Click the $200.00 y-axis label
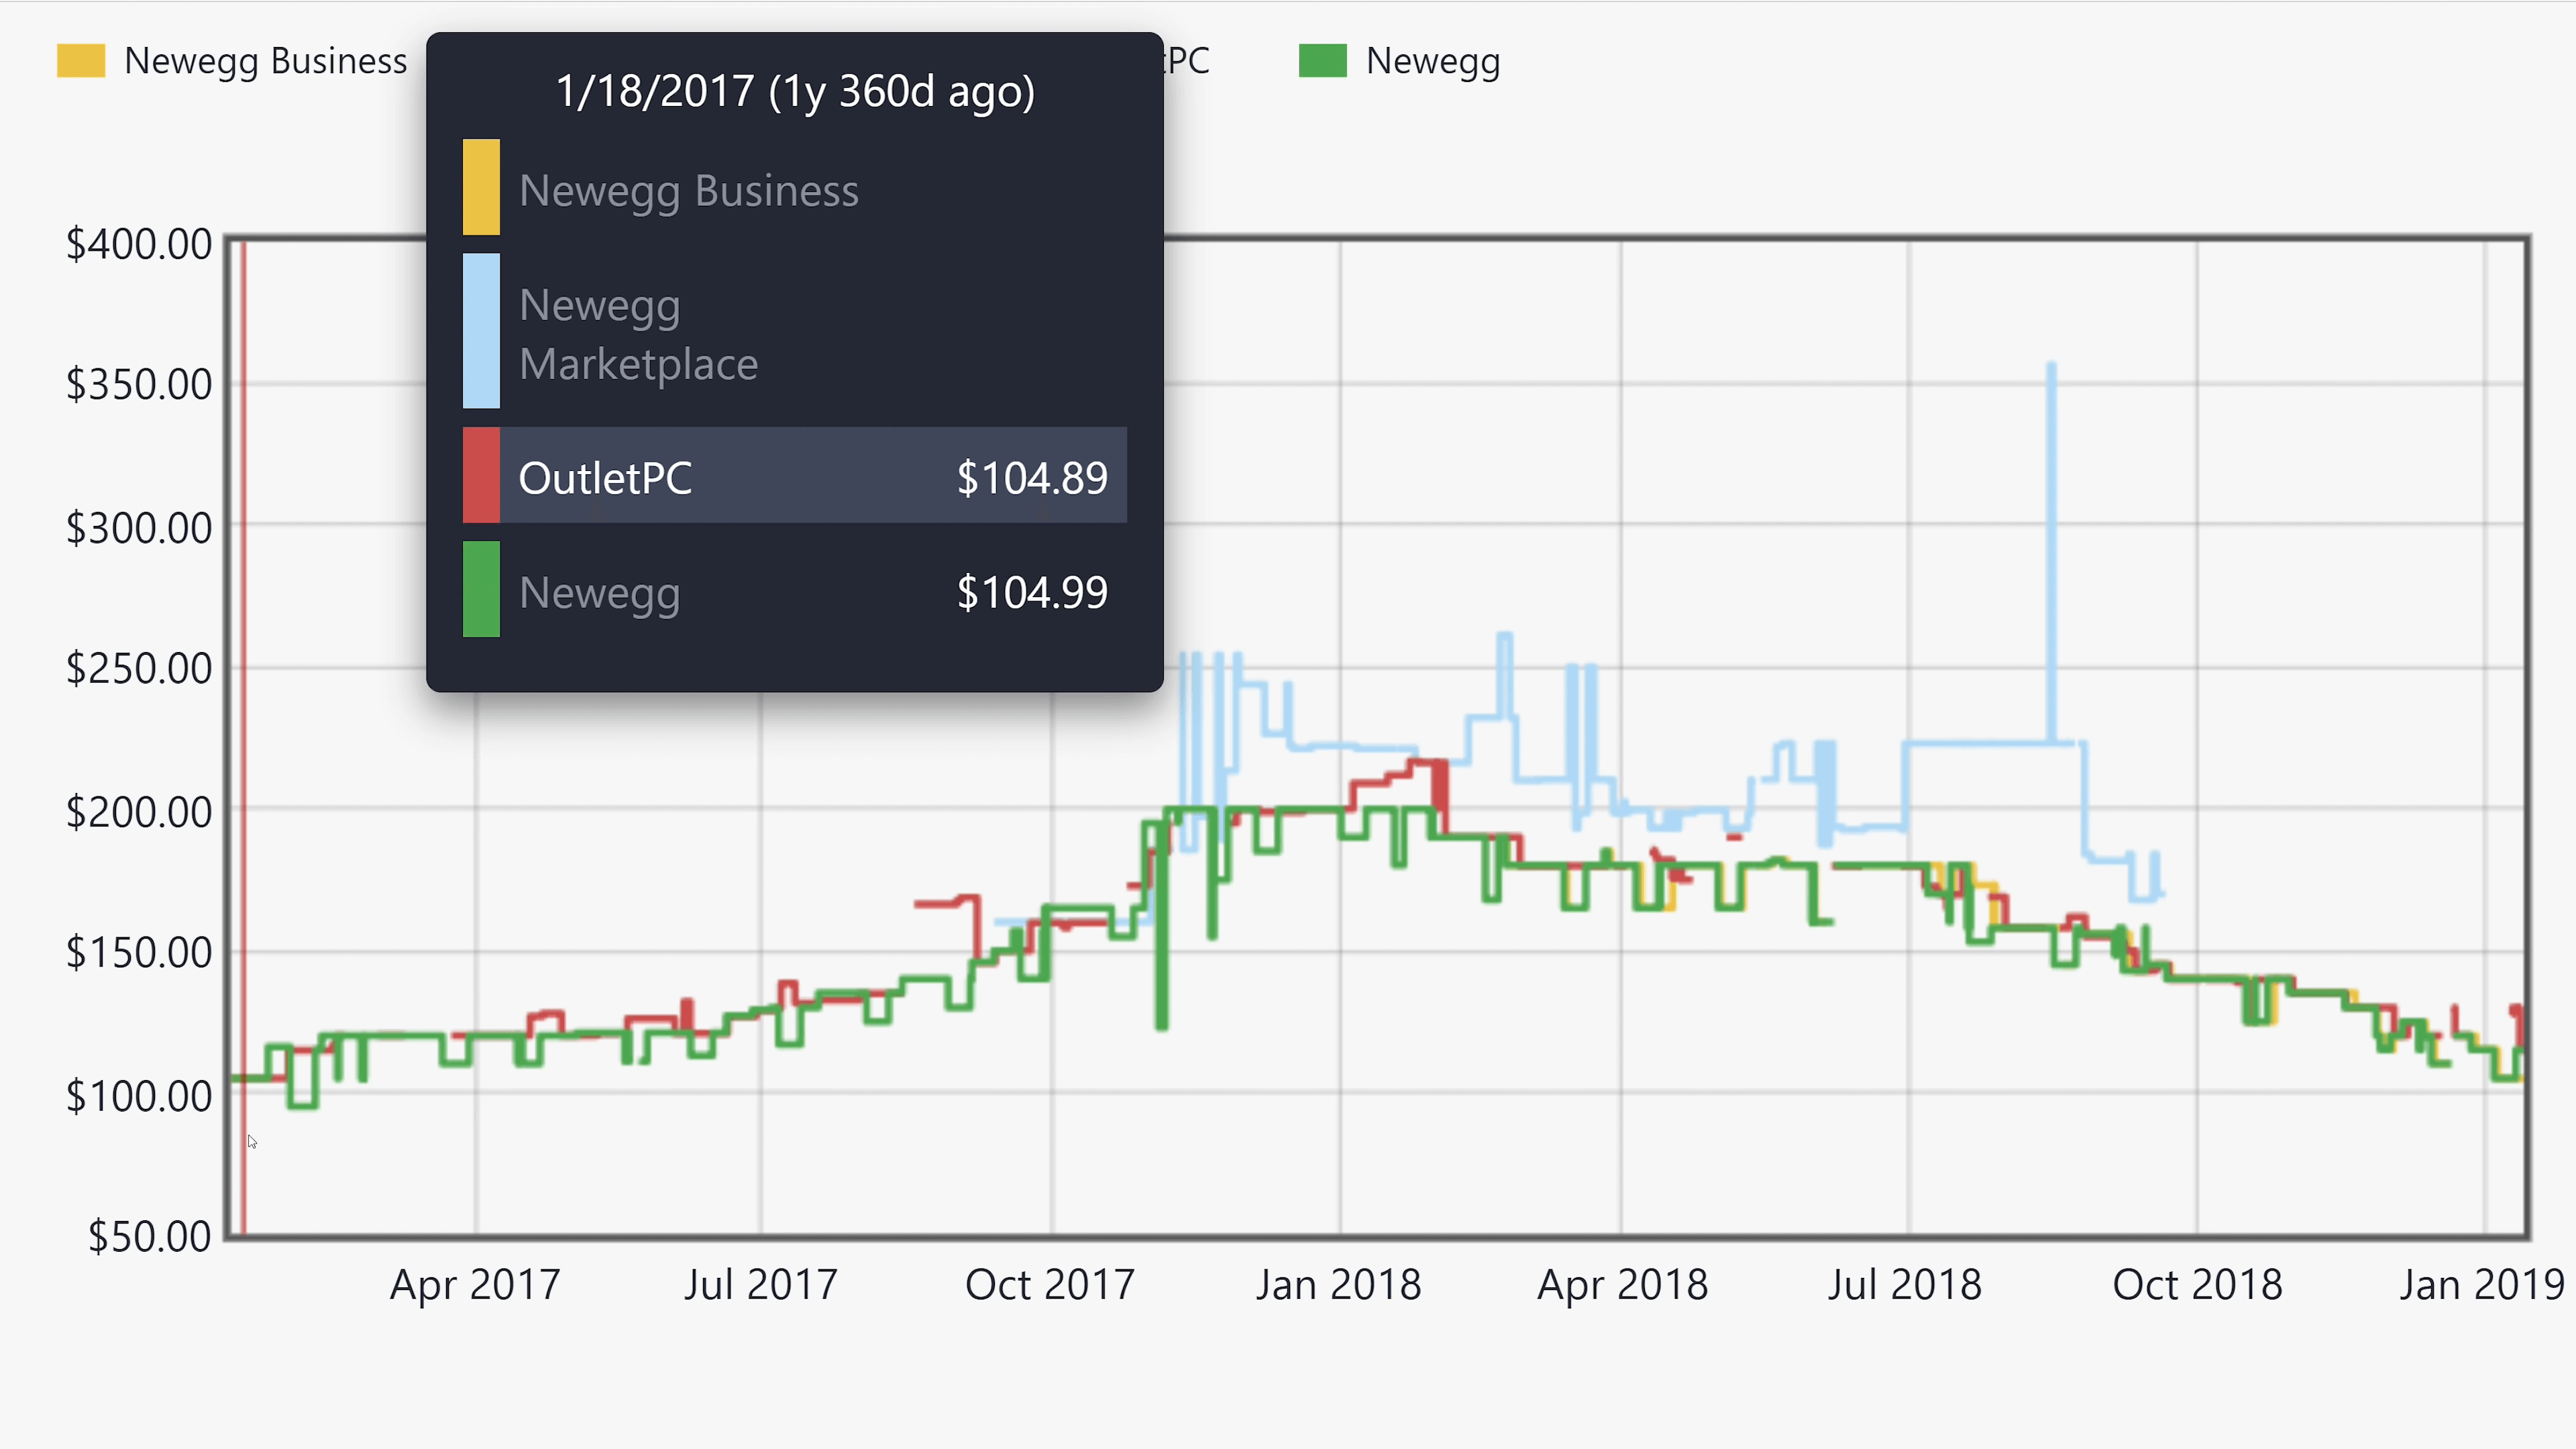 139,812
